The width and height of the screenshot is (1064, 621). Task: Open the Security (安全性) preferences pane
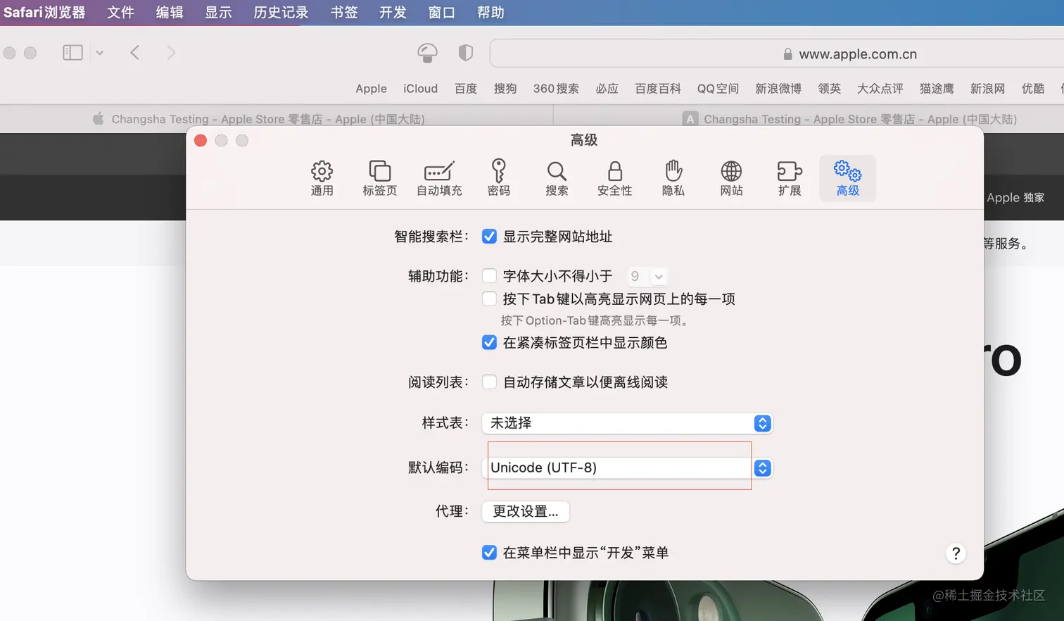click(x=615, y=178)
